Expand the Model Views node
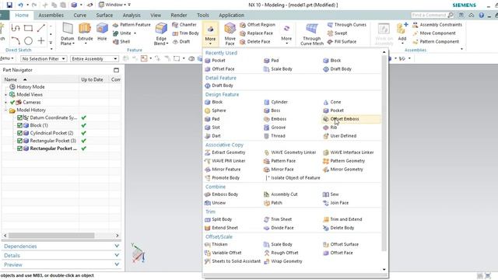The width and height of the screenshot is (498, 280). coord(5,95)
